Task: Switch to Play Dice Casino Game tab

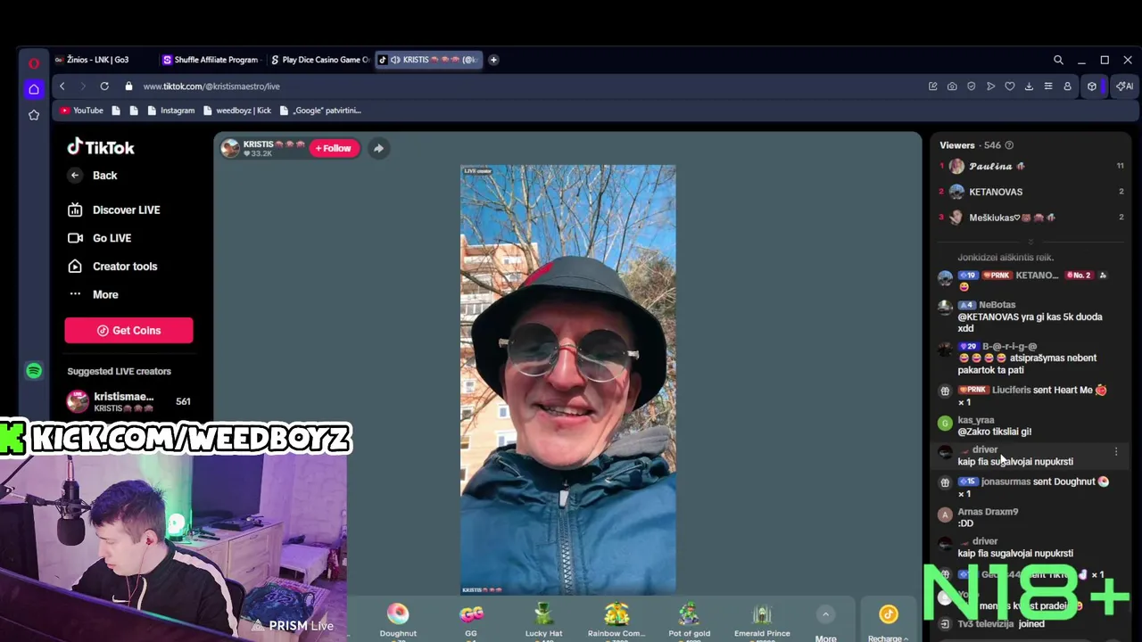Action: (319, 60)
